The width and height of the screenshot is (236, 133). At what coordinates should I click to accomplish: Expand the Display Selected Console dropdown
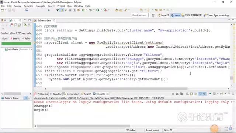[x=218, y=94]
